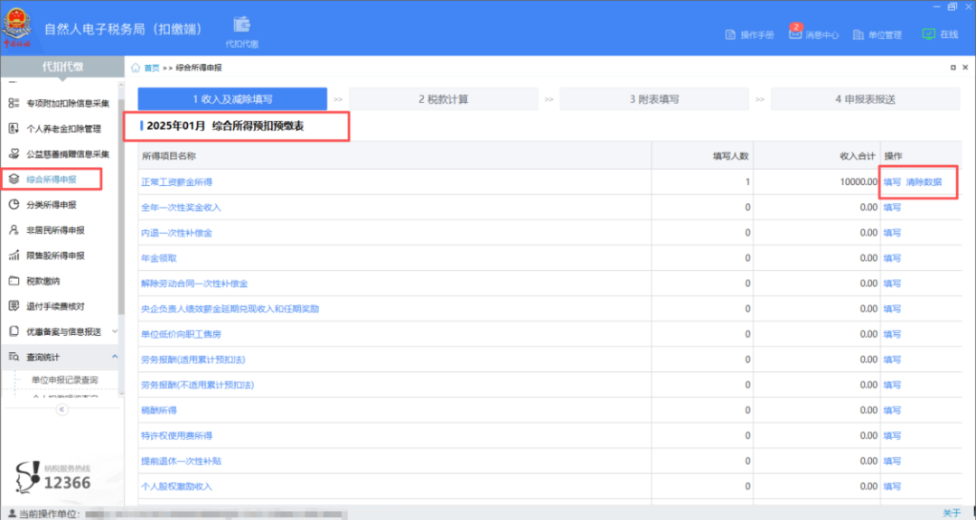976x520 pixels.
Task: Click 清除数据 for 正常工资薪金所得
Action: pyautogui.click(x=924, y=181)
